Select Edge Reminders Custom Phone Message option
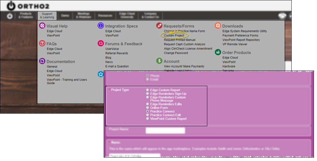Screen dimensions: 317x161 [x=148, y=98]
